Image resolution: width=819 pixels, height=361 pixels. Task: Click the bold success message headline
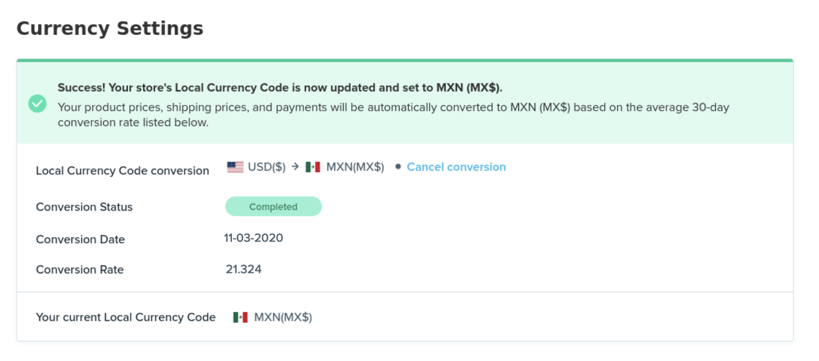pyautogui.click(x=280, y=88)
